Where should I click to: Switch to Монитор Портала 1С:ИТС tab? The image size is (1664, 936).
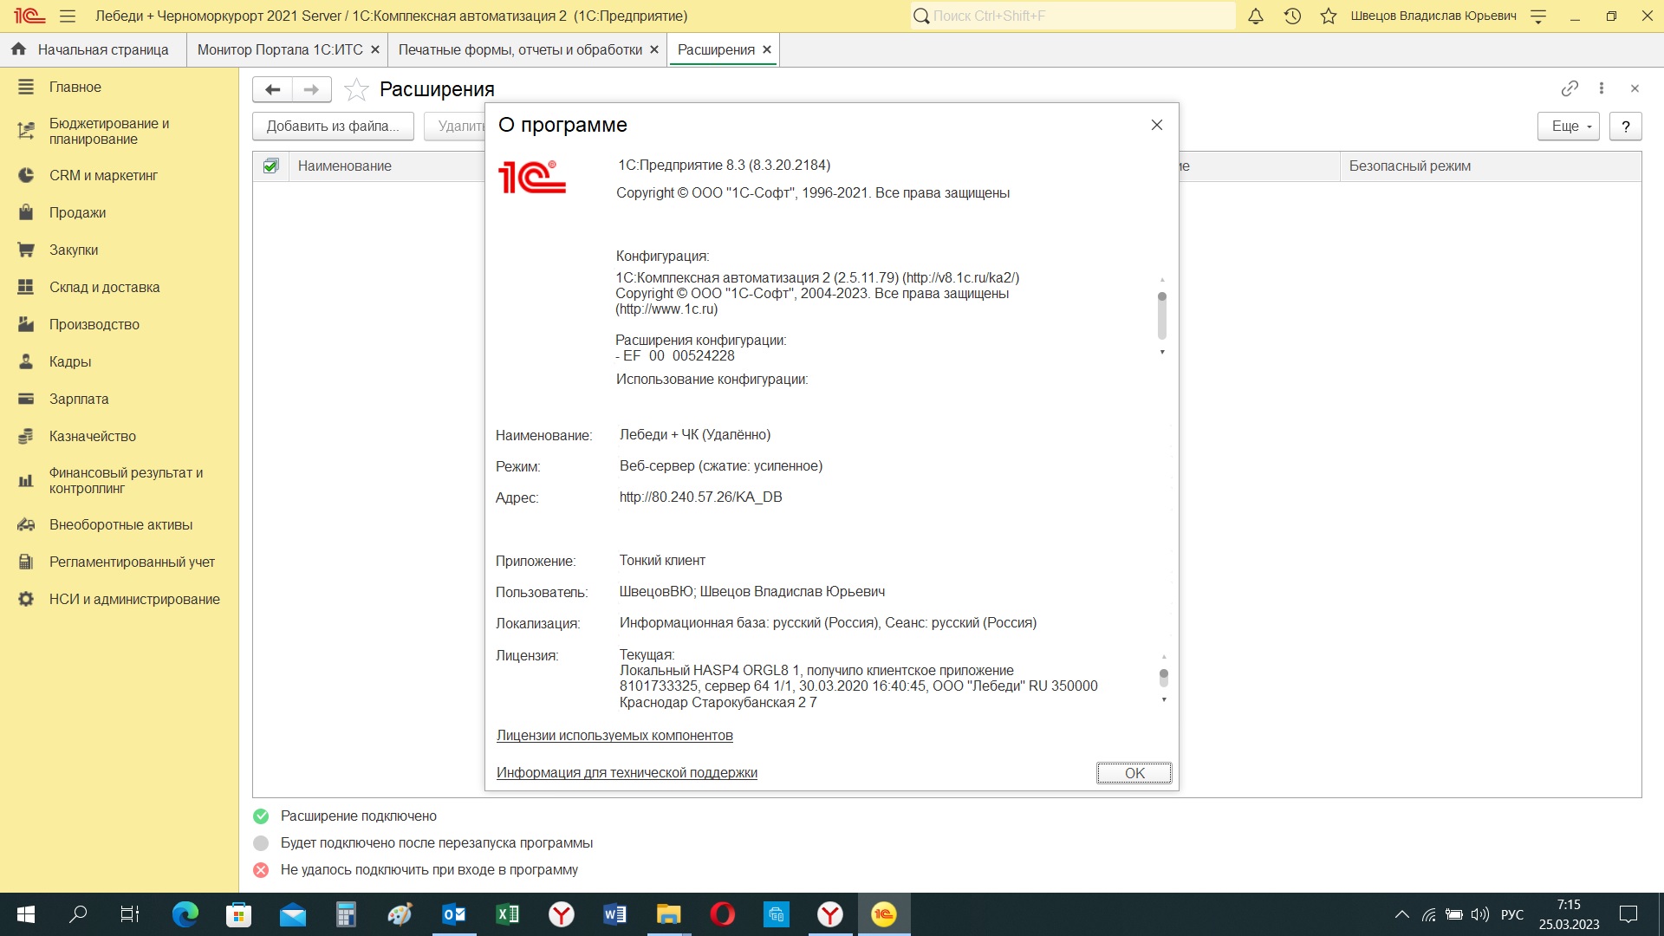[280, 49]
